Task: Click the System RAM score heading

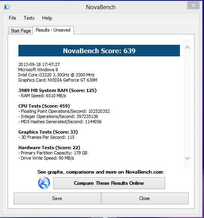Action: pos(57,90)
